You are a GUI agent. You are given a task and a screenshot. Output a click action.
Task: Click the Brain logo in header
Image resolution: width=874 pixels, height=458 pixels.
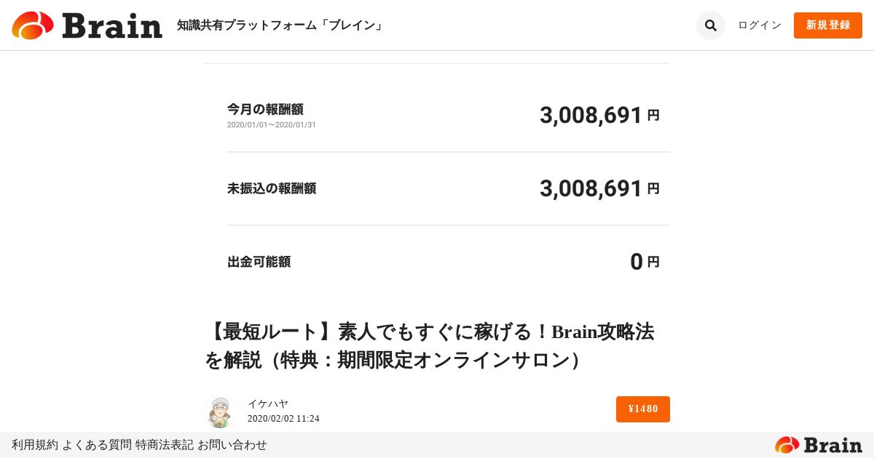(87, 25)
